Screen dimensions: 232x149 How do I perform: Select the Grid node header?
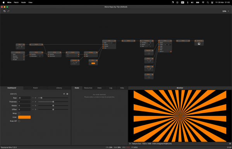[x=109, y=41]
